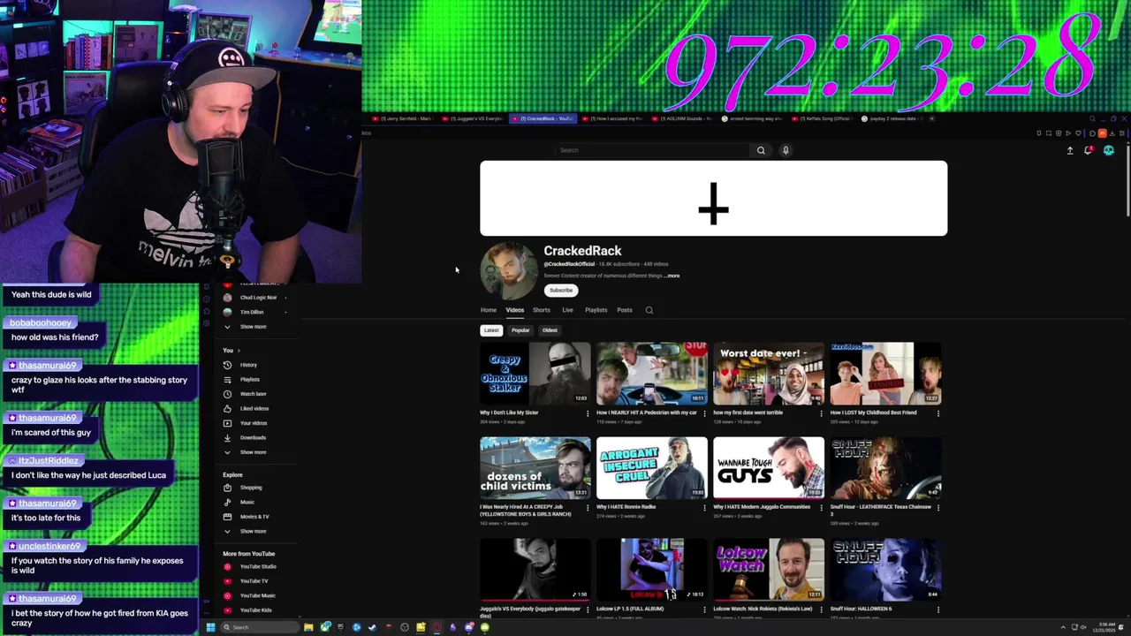
Task: Subscribe to CrackedRack channel
Action: click(561, 291)
